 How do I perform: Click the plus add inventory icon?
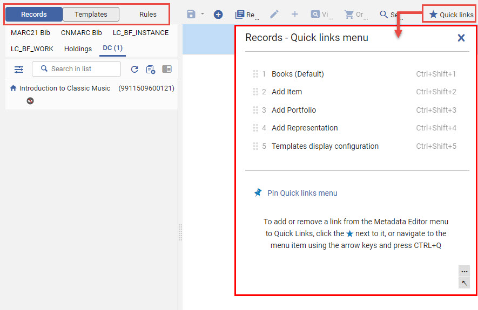(295, 14)
